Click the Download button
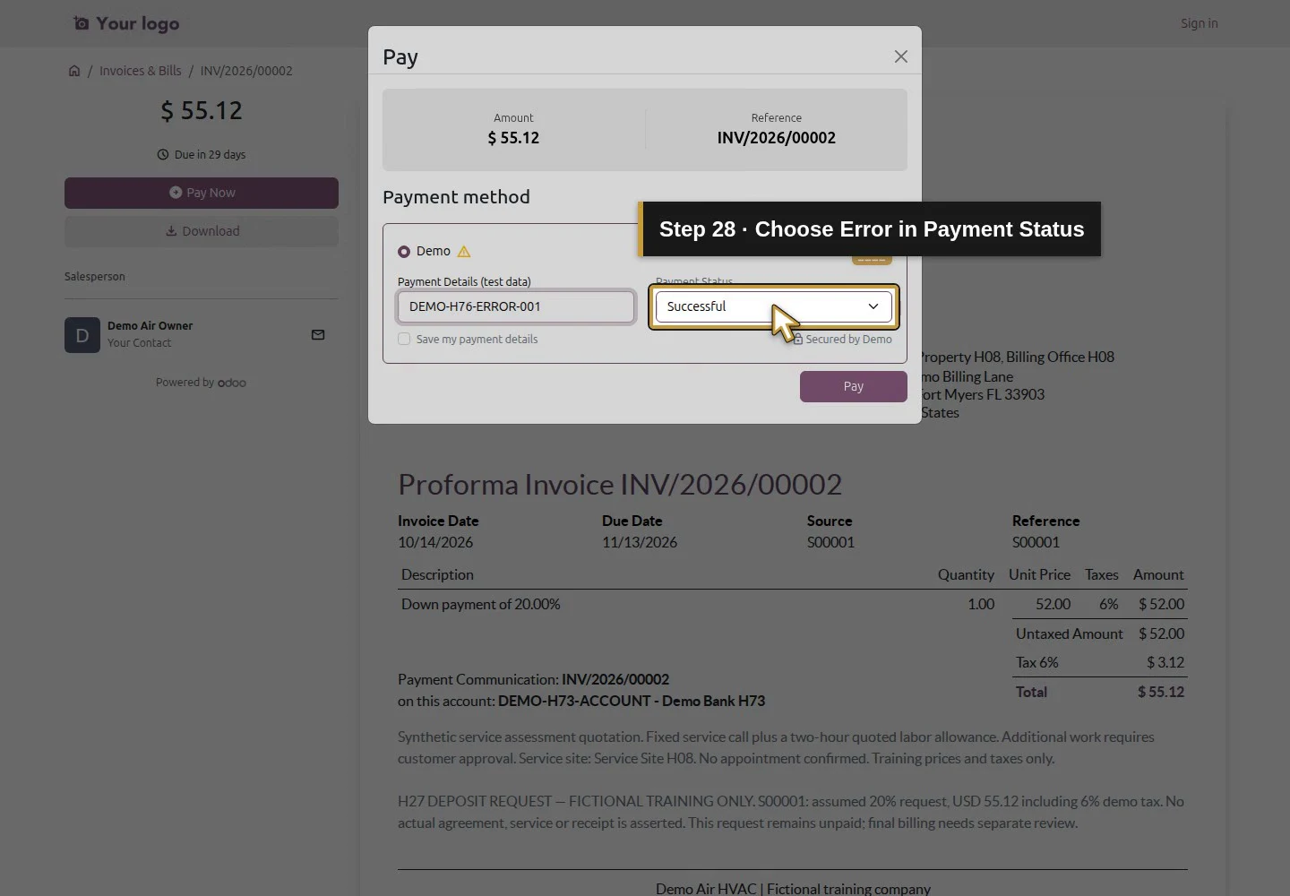 coord(202,231)
